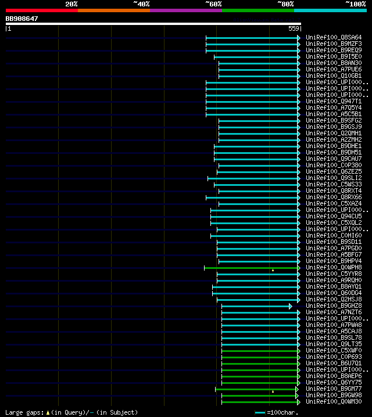Open the UniRef100_A5C5B1 entry
This screenshot has height=417, width=372.
pyautogui.click(x=334, y=114)
